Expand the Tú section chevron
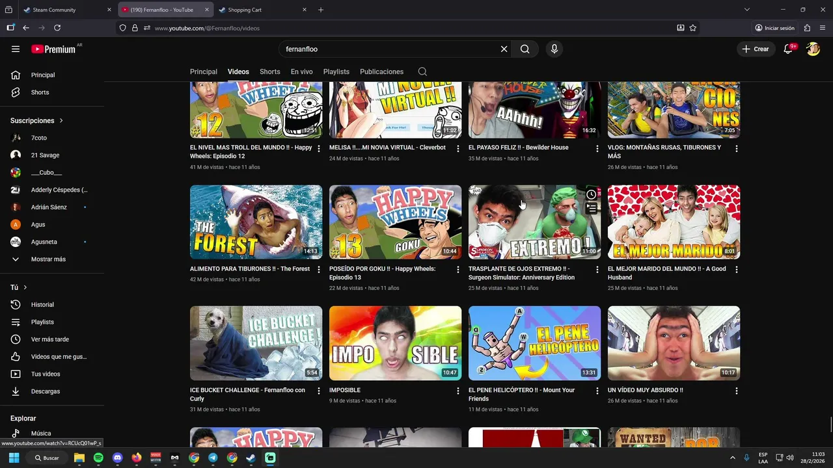 [x=25, y=287]
